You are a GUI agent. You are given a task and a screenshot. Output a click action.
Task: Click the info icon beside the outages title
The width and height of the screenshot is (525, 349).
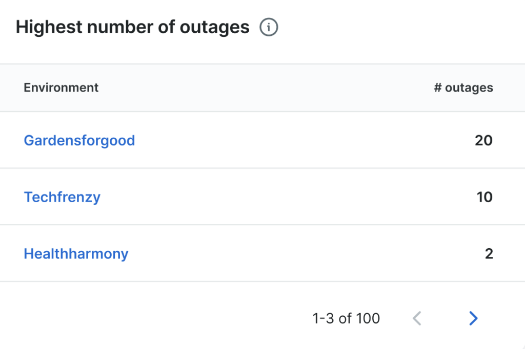click(x=269, y=27)
